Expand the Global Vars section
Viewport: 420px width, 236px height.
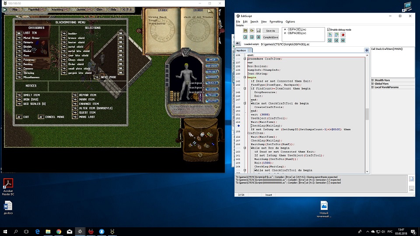coord(372,84)
